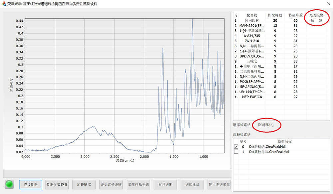Viewport: 333px width, 194px height.
Task: Select the 三唑仑 compound row
Action: tap(281, 61)
